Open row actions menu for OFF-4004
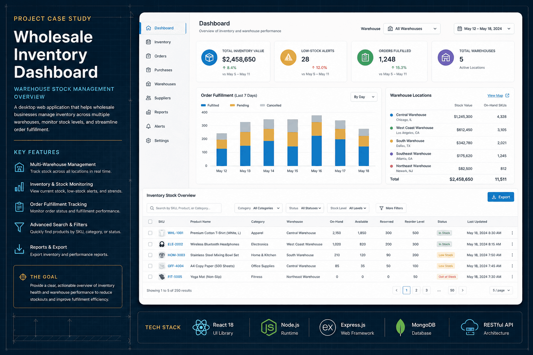Viewport: 533px width, 355px height. click(512, 266)
